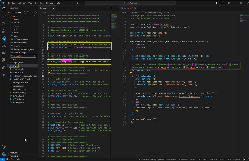Click the az-7135-app search command center
Image resolution: width=249 pixels, height=161 pixels.
(x=130, y=3)
